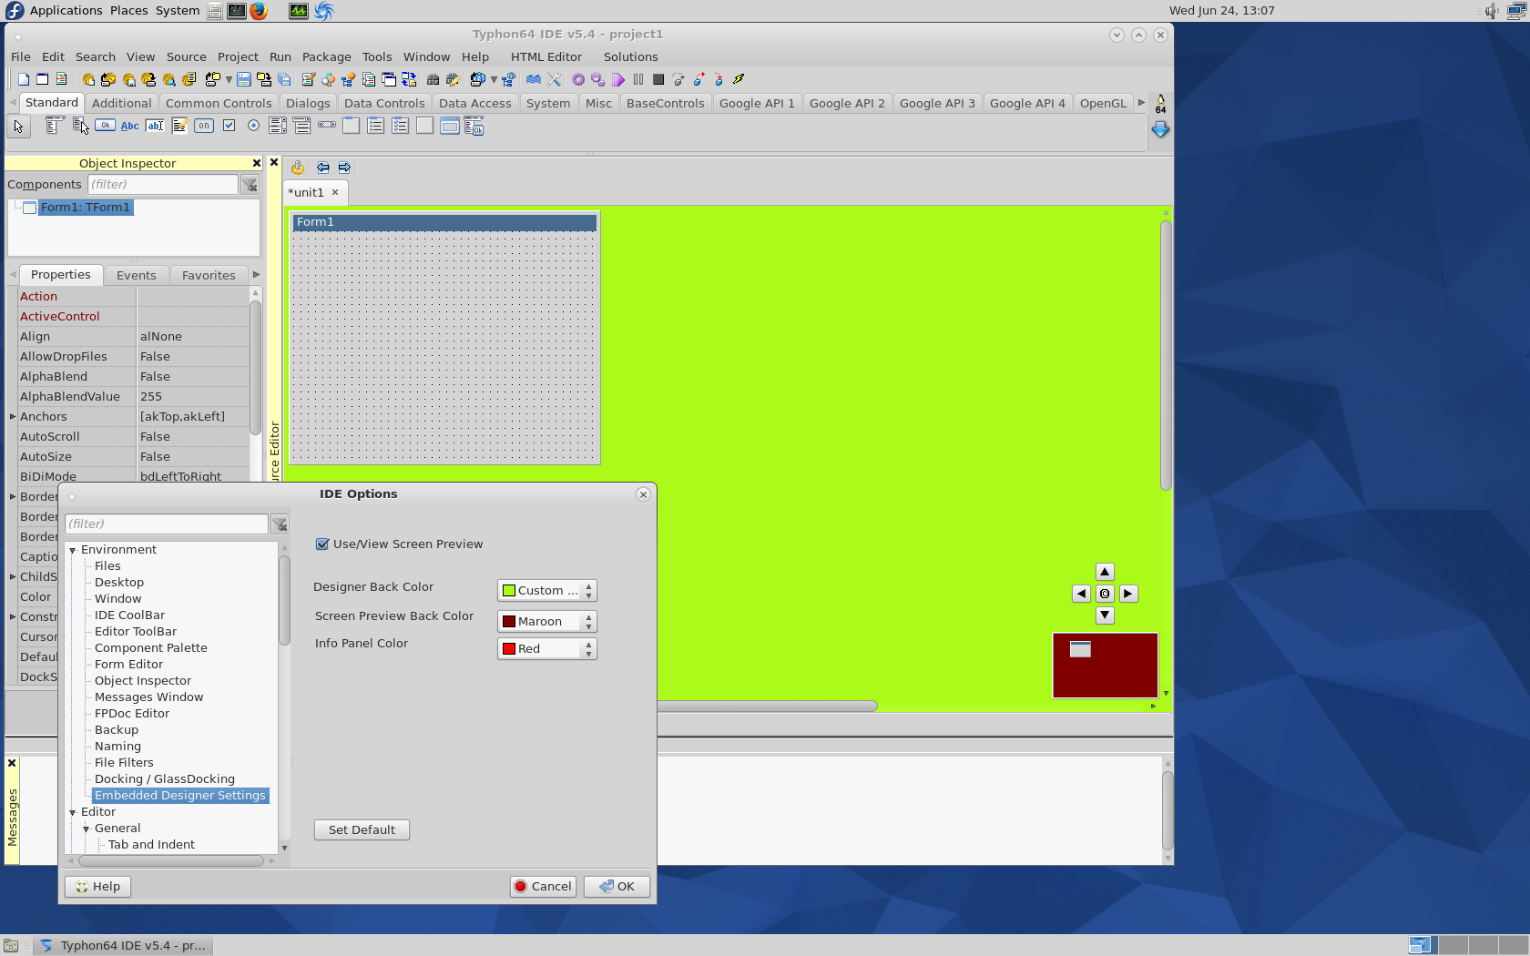Choose the TMainMenu palette component
Viewport: 1530px width, 956px height.
(x=55, y=126)
